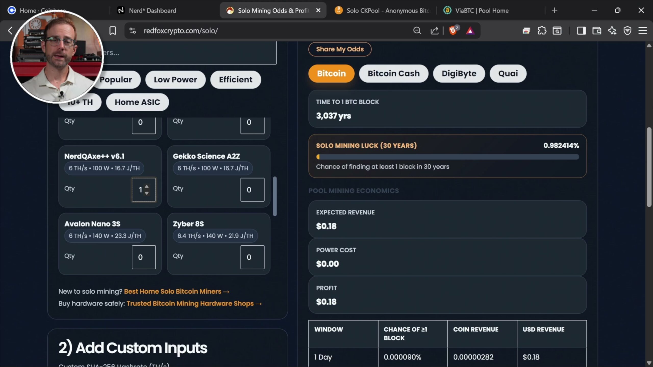Click the presenter webcam thumbnail
The image size is (653, 367).
tap(57, 57)
